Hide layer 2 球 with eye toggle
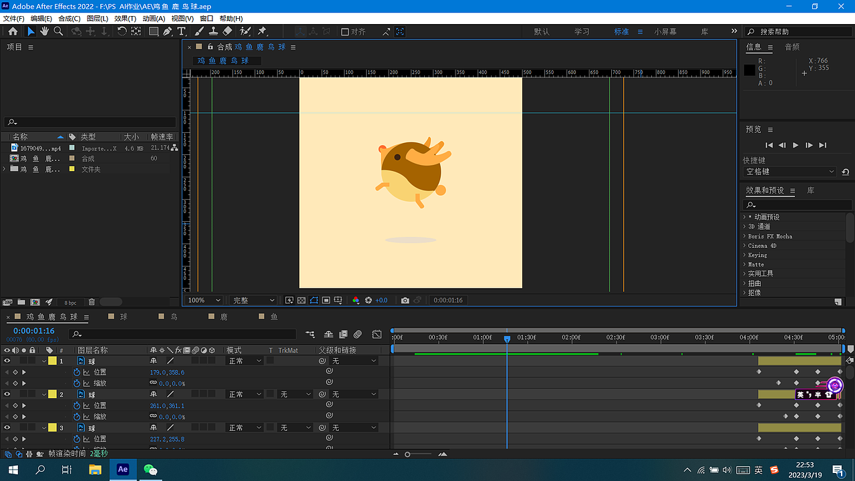Viewport: 855px width, 481px height. 7,394
